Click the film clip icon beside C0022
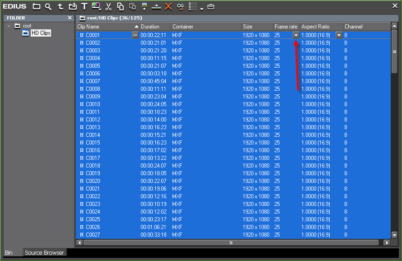 click(82, 196)
